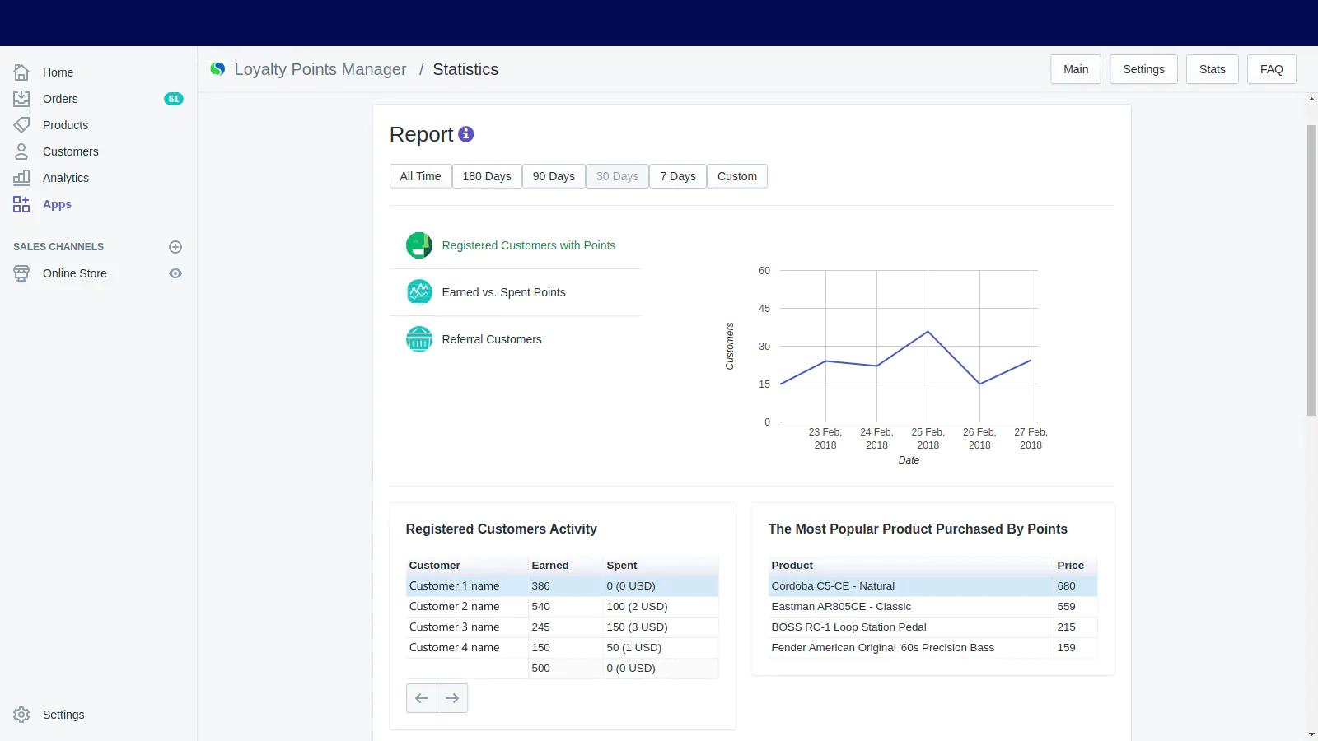Select the 90 Days filter
Viewport: 1318px width, 741px height.
554,175
